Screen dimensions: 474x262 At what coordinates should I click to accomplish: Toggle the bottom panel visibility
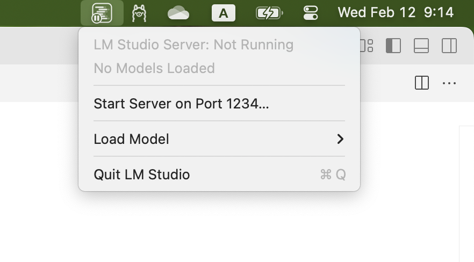point(421,46)
